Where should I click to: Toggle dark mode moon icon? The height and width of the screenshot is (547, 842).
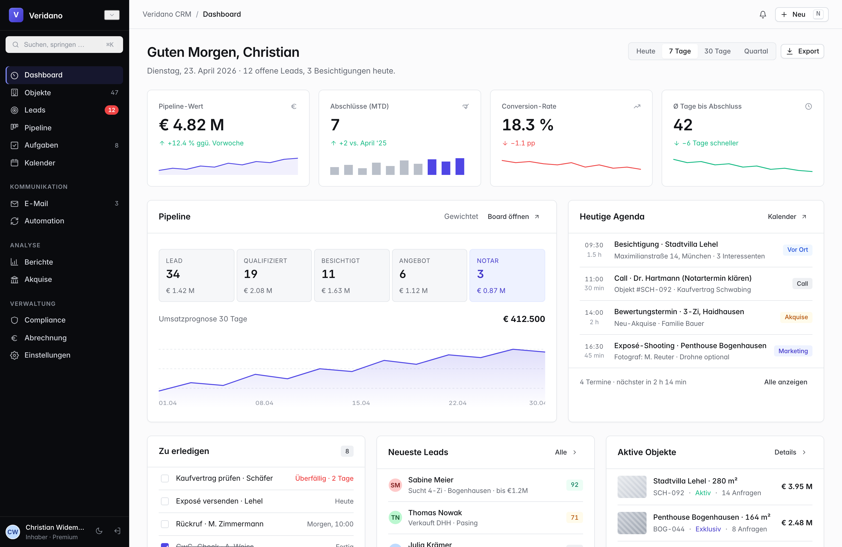99,531
